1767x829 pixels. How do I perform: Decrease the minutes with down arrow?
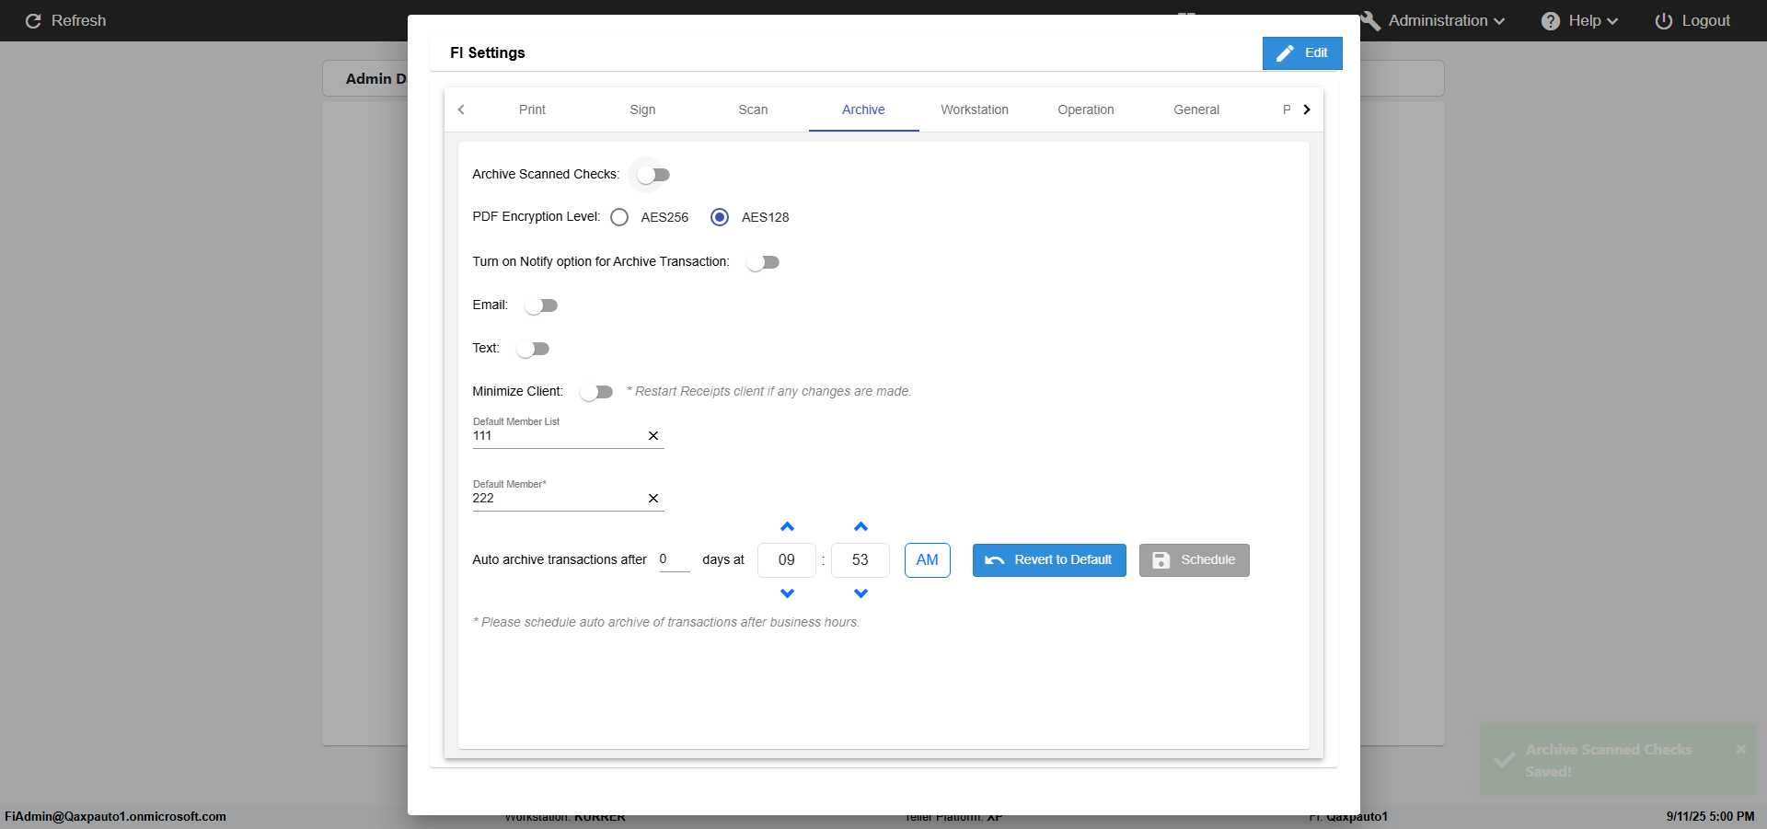(860, 593)
